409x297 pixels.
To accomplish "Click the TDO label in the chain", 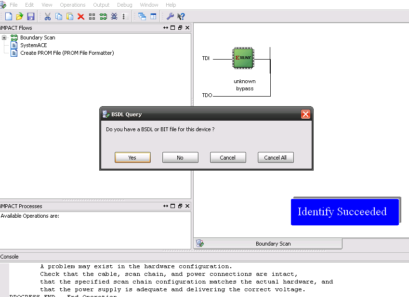I will coord(207,95).
